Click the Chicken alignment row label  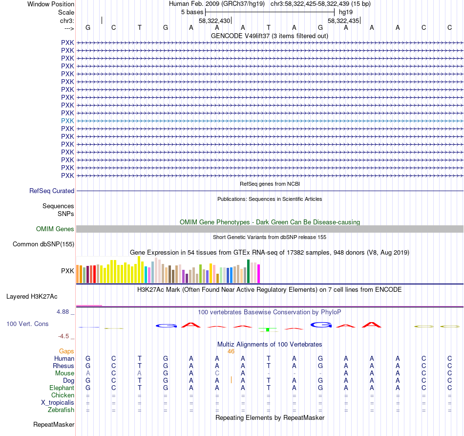(x=63, y=395)
